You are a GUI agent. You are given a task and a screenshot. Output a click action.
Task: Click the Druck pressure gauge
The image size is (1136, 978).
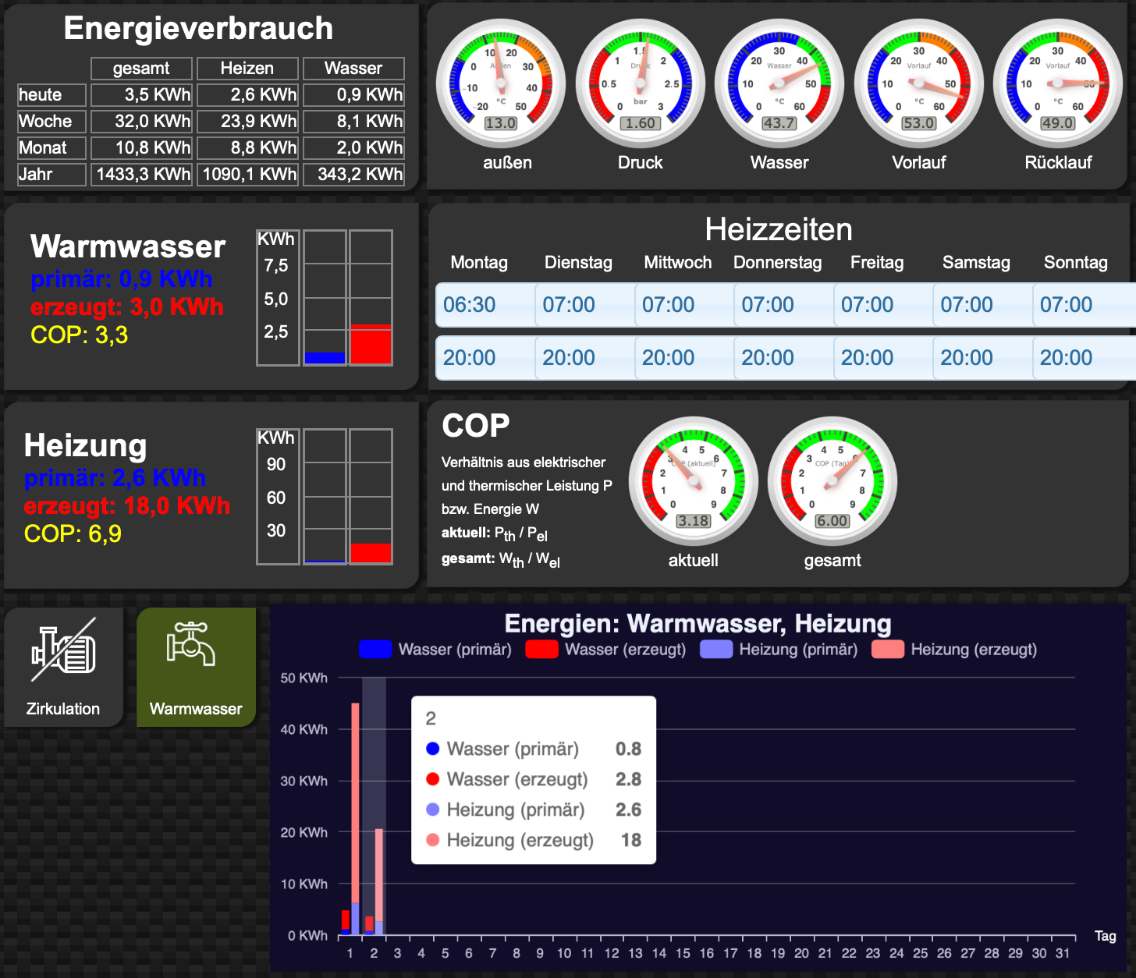click(640, 83)
